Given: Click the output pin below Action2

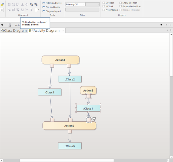Looking at the screenshot, I should pyautogui.click(x=70, y=131).
